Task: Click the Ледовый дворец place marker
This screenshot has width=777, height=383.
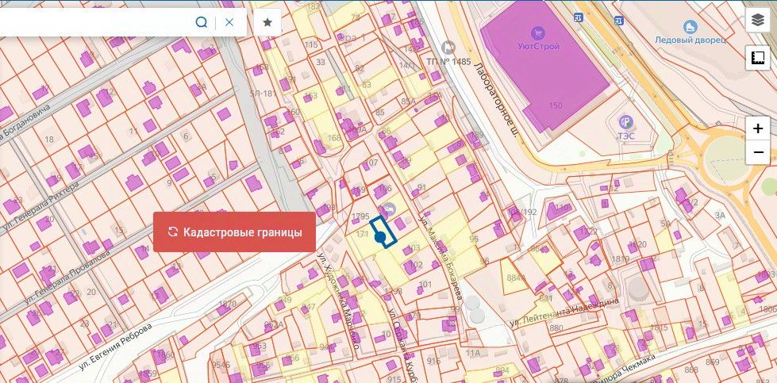Action: click(x=690, y=27)
